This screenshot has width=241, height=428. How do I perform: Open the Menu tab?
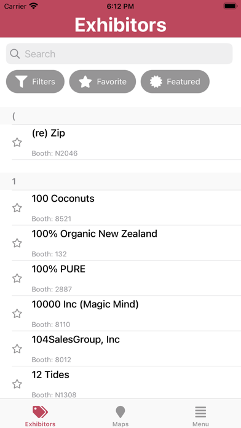tap(200, 416)
